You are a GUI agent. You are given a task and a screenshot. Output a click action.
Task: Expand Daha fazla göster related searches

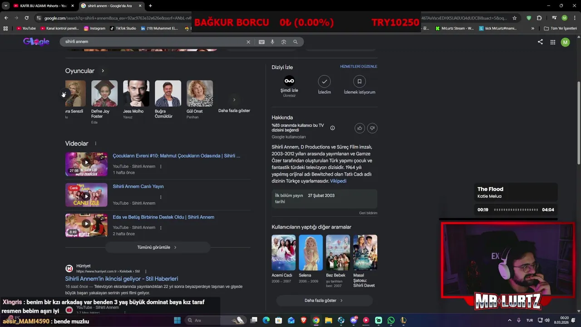(324, 301)
